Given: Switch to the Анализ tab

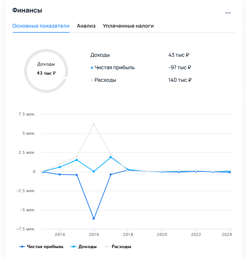Looking at the screenshot, I should click(x=86, y=26).
